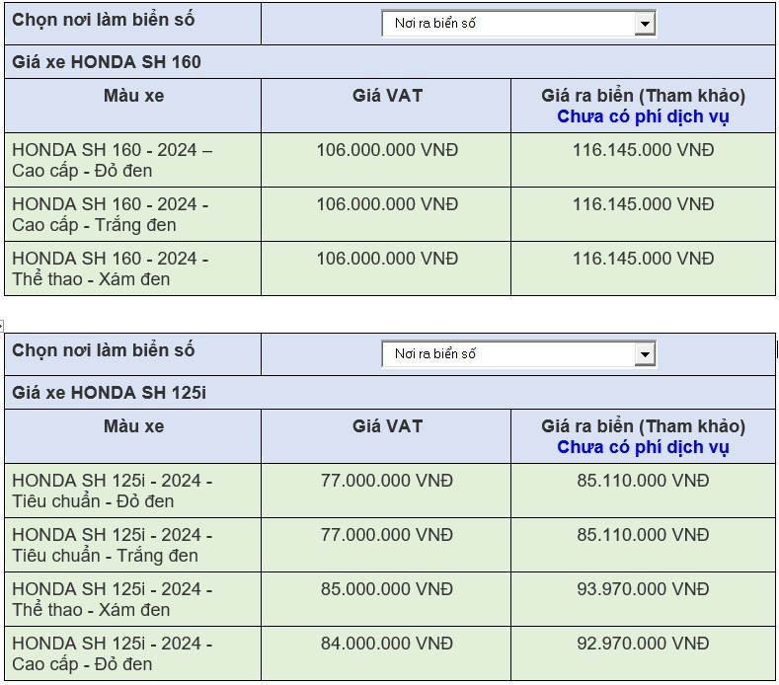The height and width of the screenshot is (685, 779).
Task: Click the SH 125i Thể thao Xám đen row name
Action: pos(112,599)
